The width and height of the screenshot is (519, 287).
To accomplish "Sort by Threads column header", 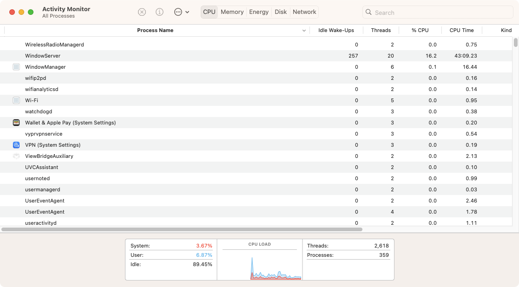I will (381, 30).
